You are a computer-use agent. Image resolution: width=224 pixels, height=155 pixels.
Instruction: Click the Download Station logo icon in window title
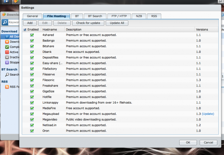[x=4, y=14]
